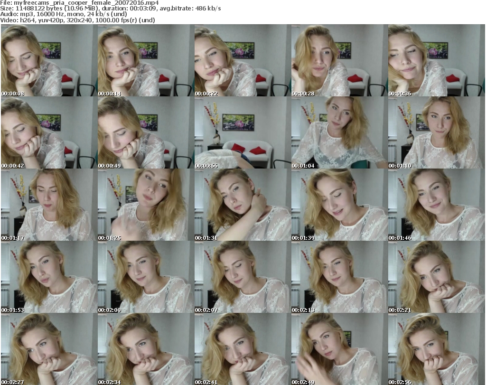
Task: Click the Audio mp3 info line
Action: click(64, 14)
